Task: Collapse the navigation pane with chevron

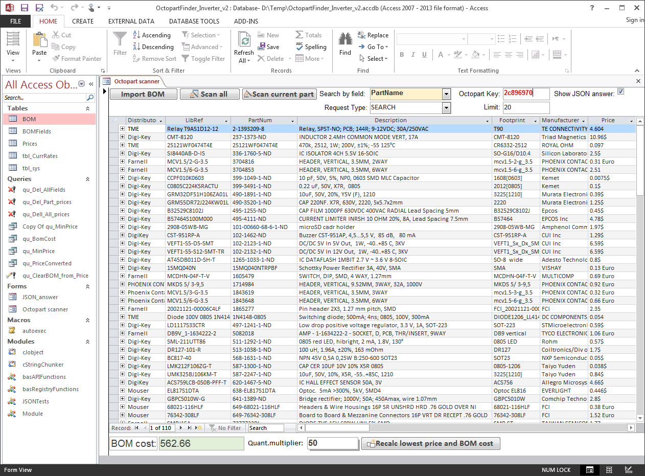Action: pyautogui.click(x=91, y=84)
